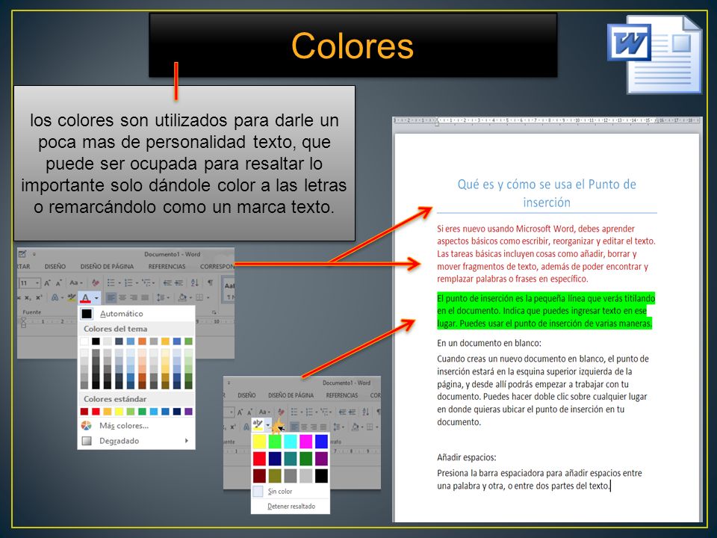The height and width of the screenshot is (538, 717).
Task: Click Text Effects outlined A in font-color window
Action: [55, 297]
